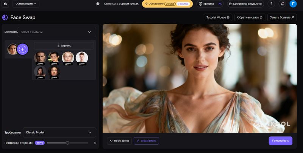The width and height of the screenshot is (303, 153).
Task: Click the purple add-face plus icon
Action: tap(23, 49)
